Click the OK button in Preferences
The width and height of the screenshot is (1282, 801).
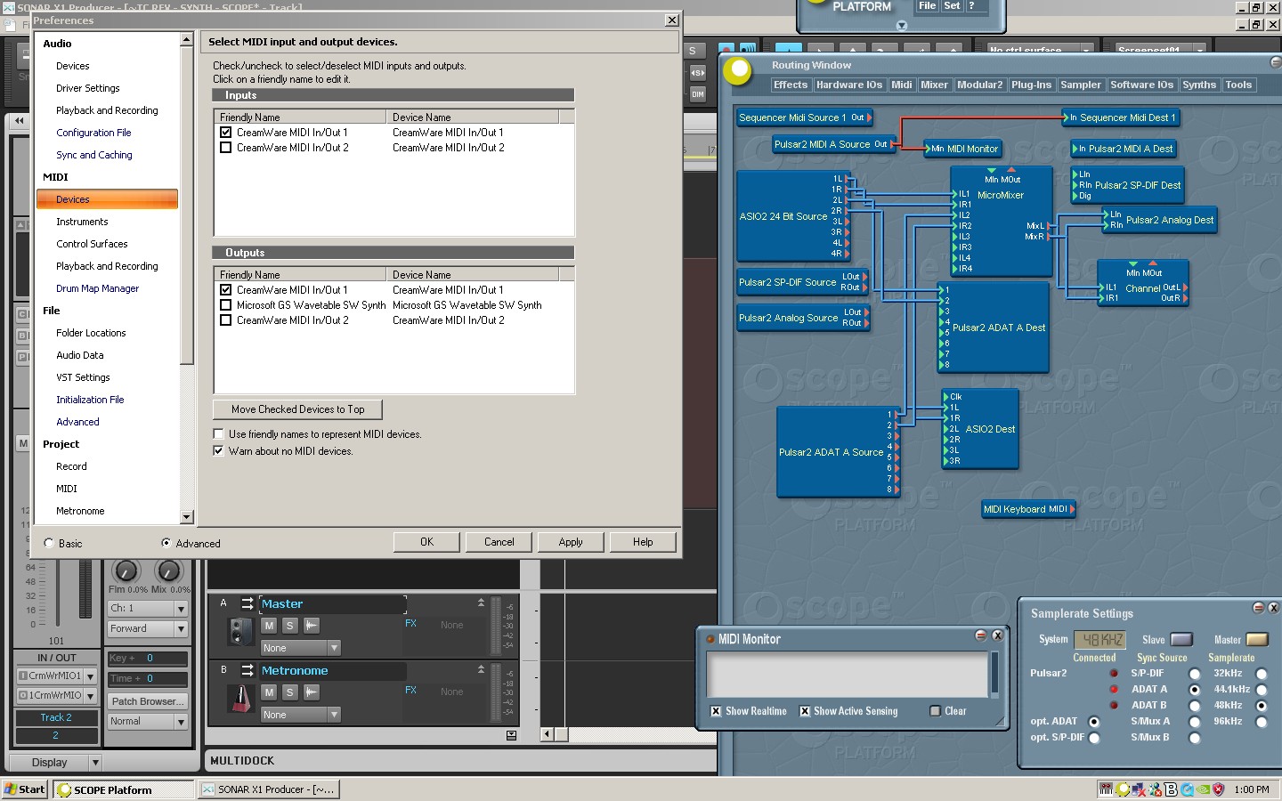click(426, 542)
